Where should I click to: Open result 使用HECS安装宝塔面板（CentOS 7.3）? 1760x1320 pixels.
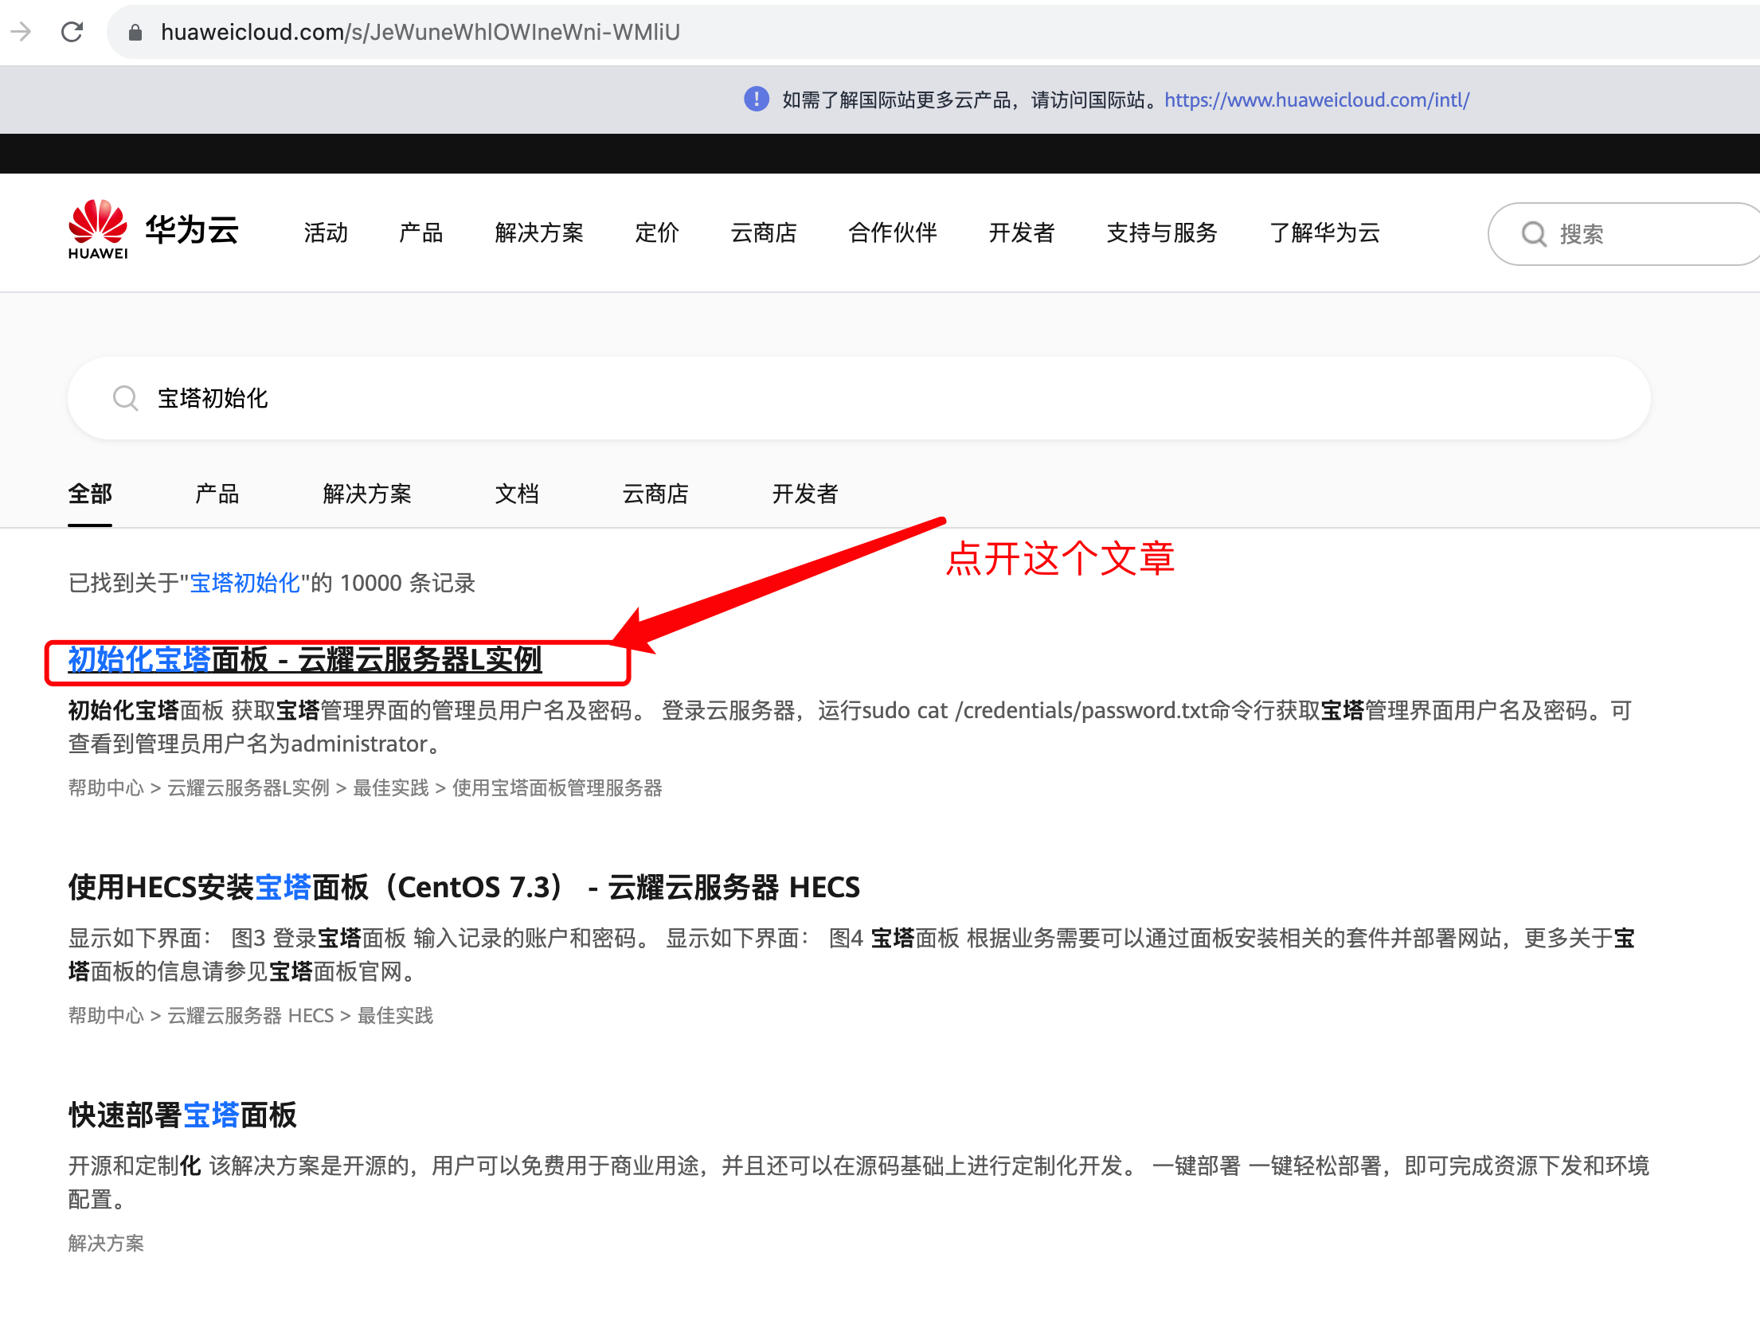(x=463, y=887)
